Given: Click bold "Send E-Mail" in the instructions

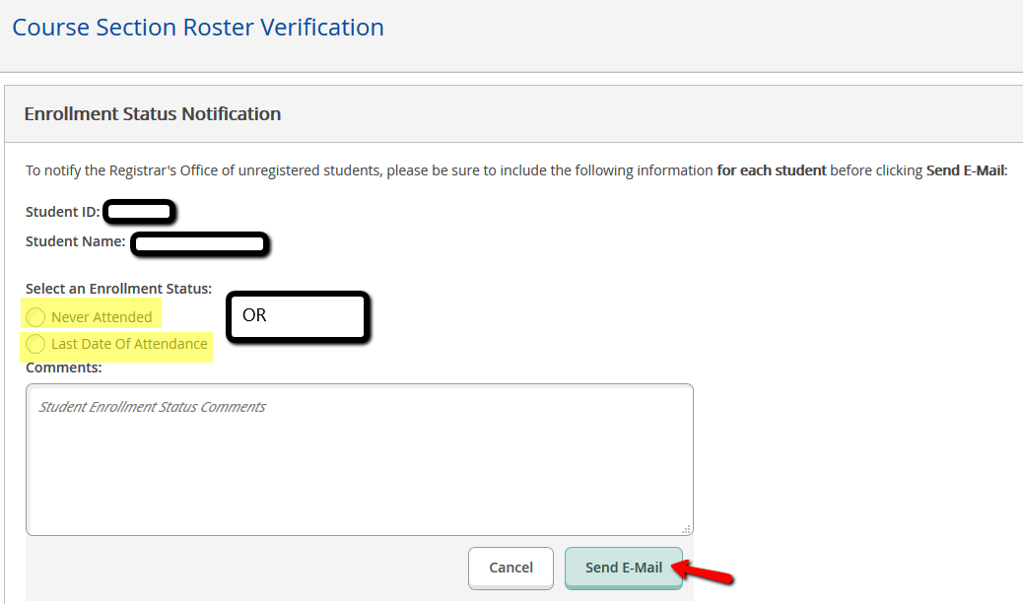Looking at the screenshot, I should [967, 170].
